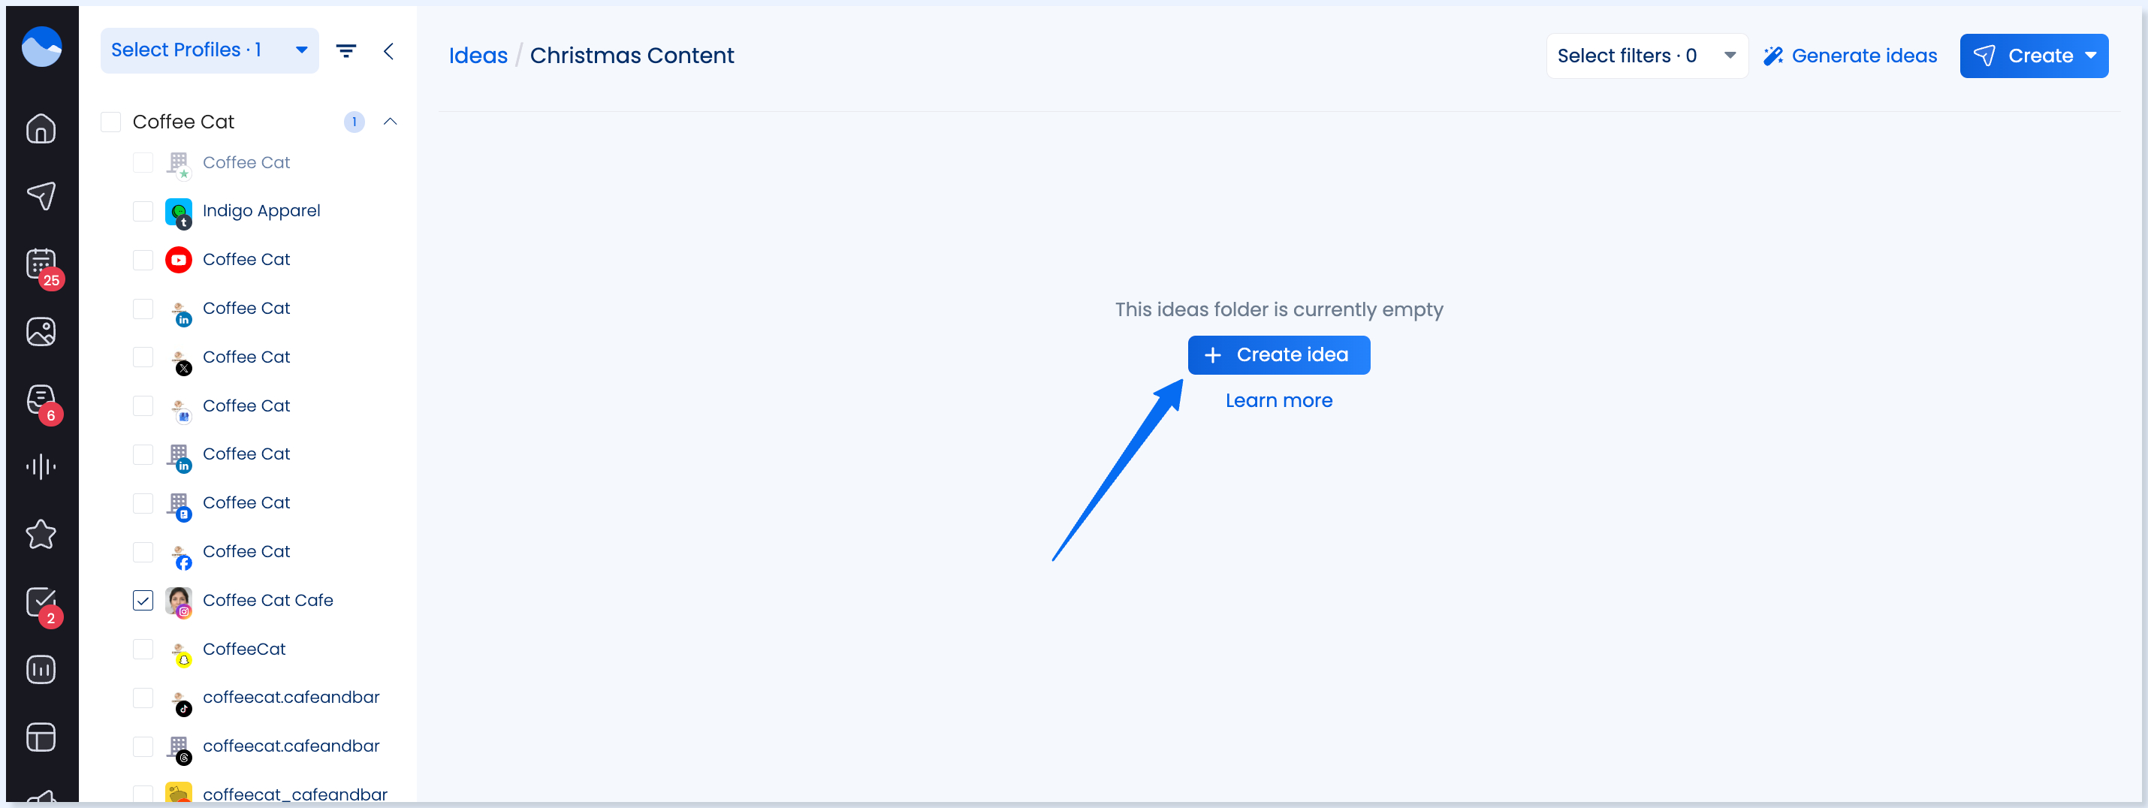Viewport: 2148px width, 808px height.
Task: Open the inbox icon with 6 badge
Action: (41, 399)
